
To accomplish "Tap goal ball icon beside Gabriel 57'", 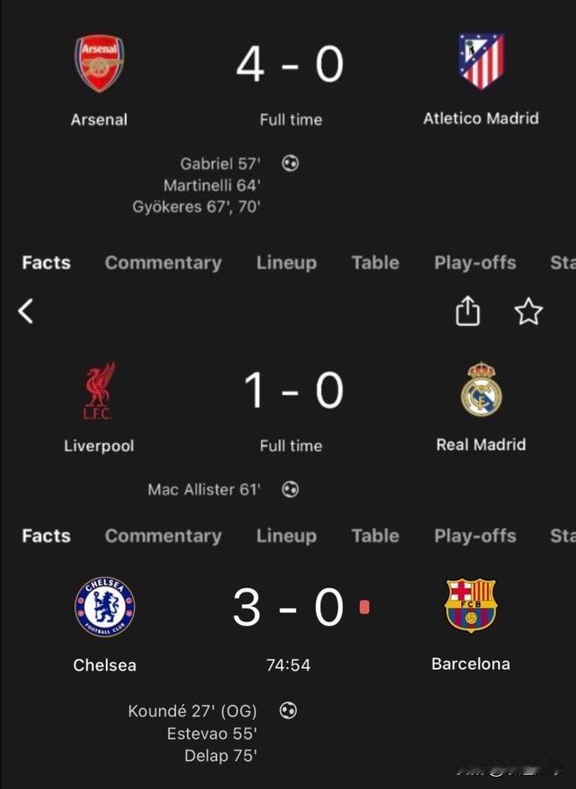I will coord(291,163).
